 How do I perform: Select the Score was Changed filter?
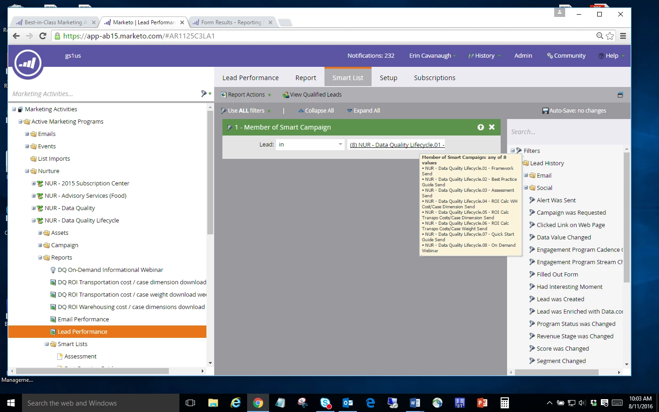(x=562, y=349)
